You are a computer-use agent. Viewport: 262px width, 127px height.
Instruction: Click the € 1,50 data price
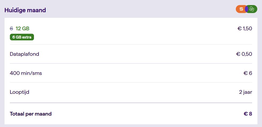click(x=245, y=29)
